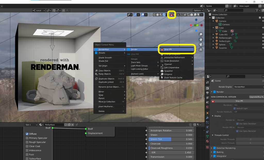Expand the Cube.001 outliner item
The height and width of the screenshot is (160, 264).
tap(213, 34)
